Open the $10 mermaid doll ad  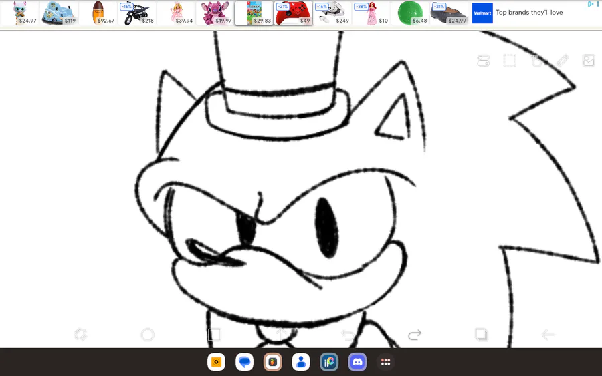click(371, 13)
